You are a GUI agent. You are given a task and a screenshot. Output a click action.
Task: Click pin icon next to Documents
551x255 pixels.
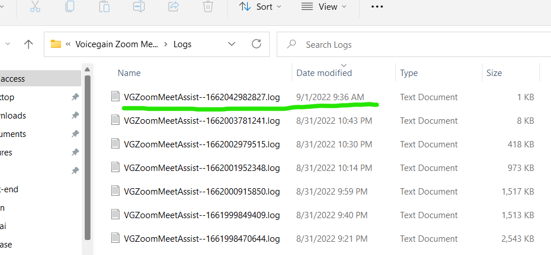tap(75, 134)
